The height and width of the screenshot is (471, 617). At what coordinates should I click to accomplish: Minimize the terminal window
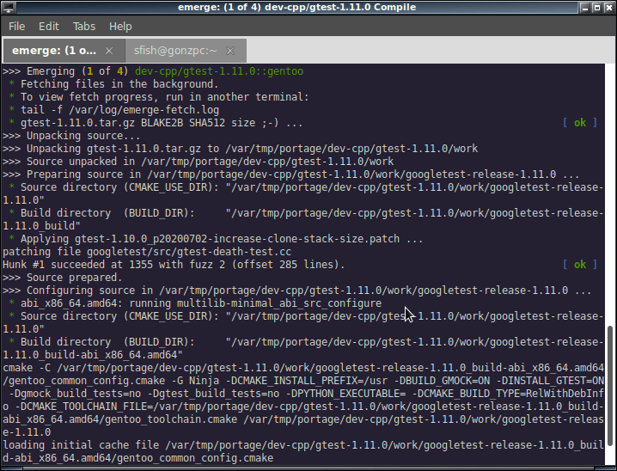[x=584, y=7]
